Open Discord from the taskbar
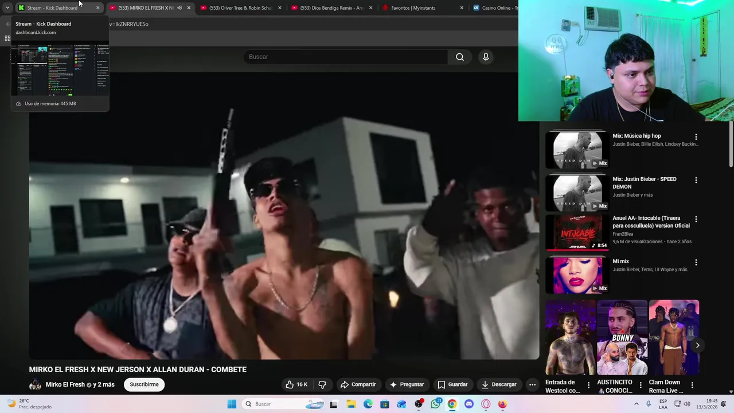 [469, 404]
